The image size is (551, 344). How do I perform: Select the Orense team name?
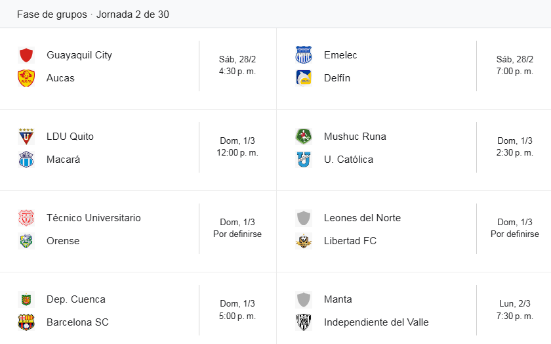63,241
